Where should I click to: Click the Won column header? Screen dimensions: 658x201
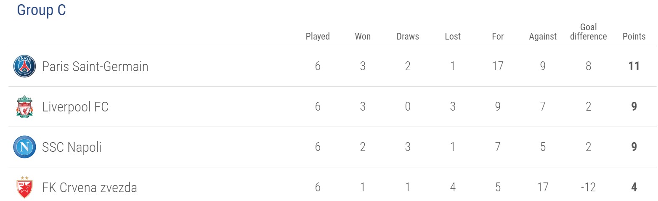[363, 37]
